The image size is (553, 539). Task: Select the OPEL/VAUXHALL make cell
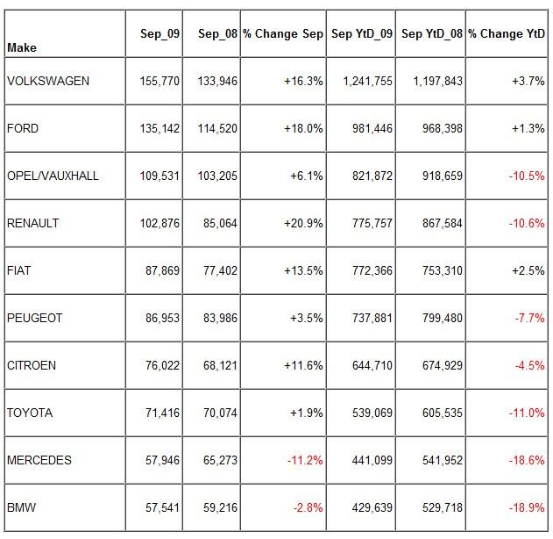[x=53, y=176]
